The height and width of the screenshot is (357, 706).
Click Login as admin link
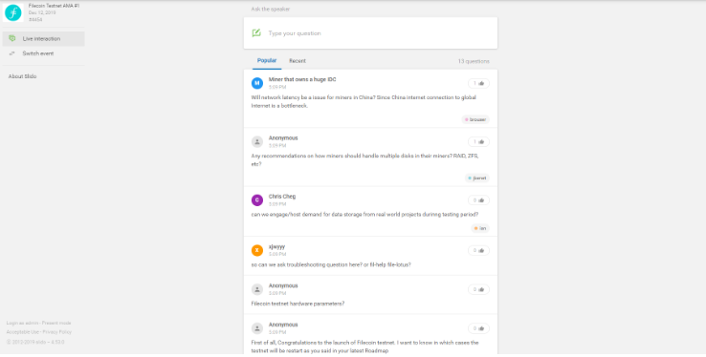tap(23, 323)
